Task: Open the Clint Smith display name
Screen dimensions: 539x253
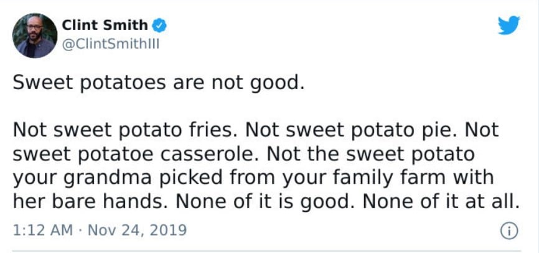Action: click(x=105, y=25)
